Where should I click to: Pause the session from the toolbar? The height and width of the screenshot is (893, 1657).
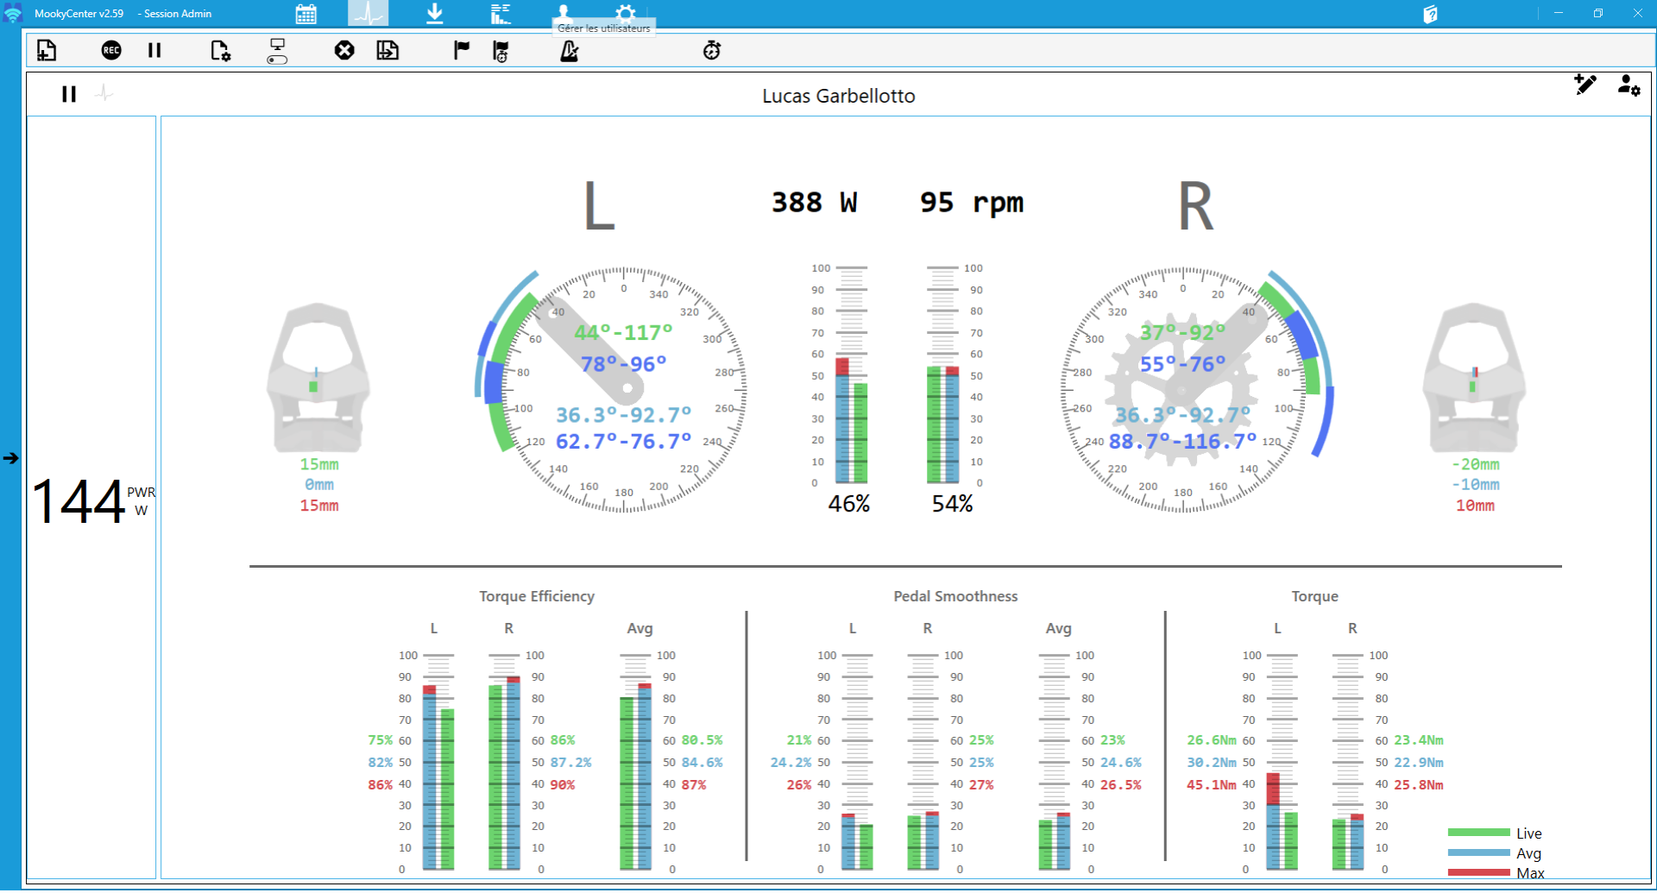tap(154, 51)
